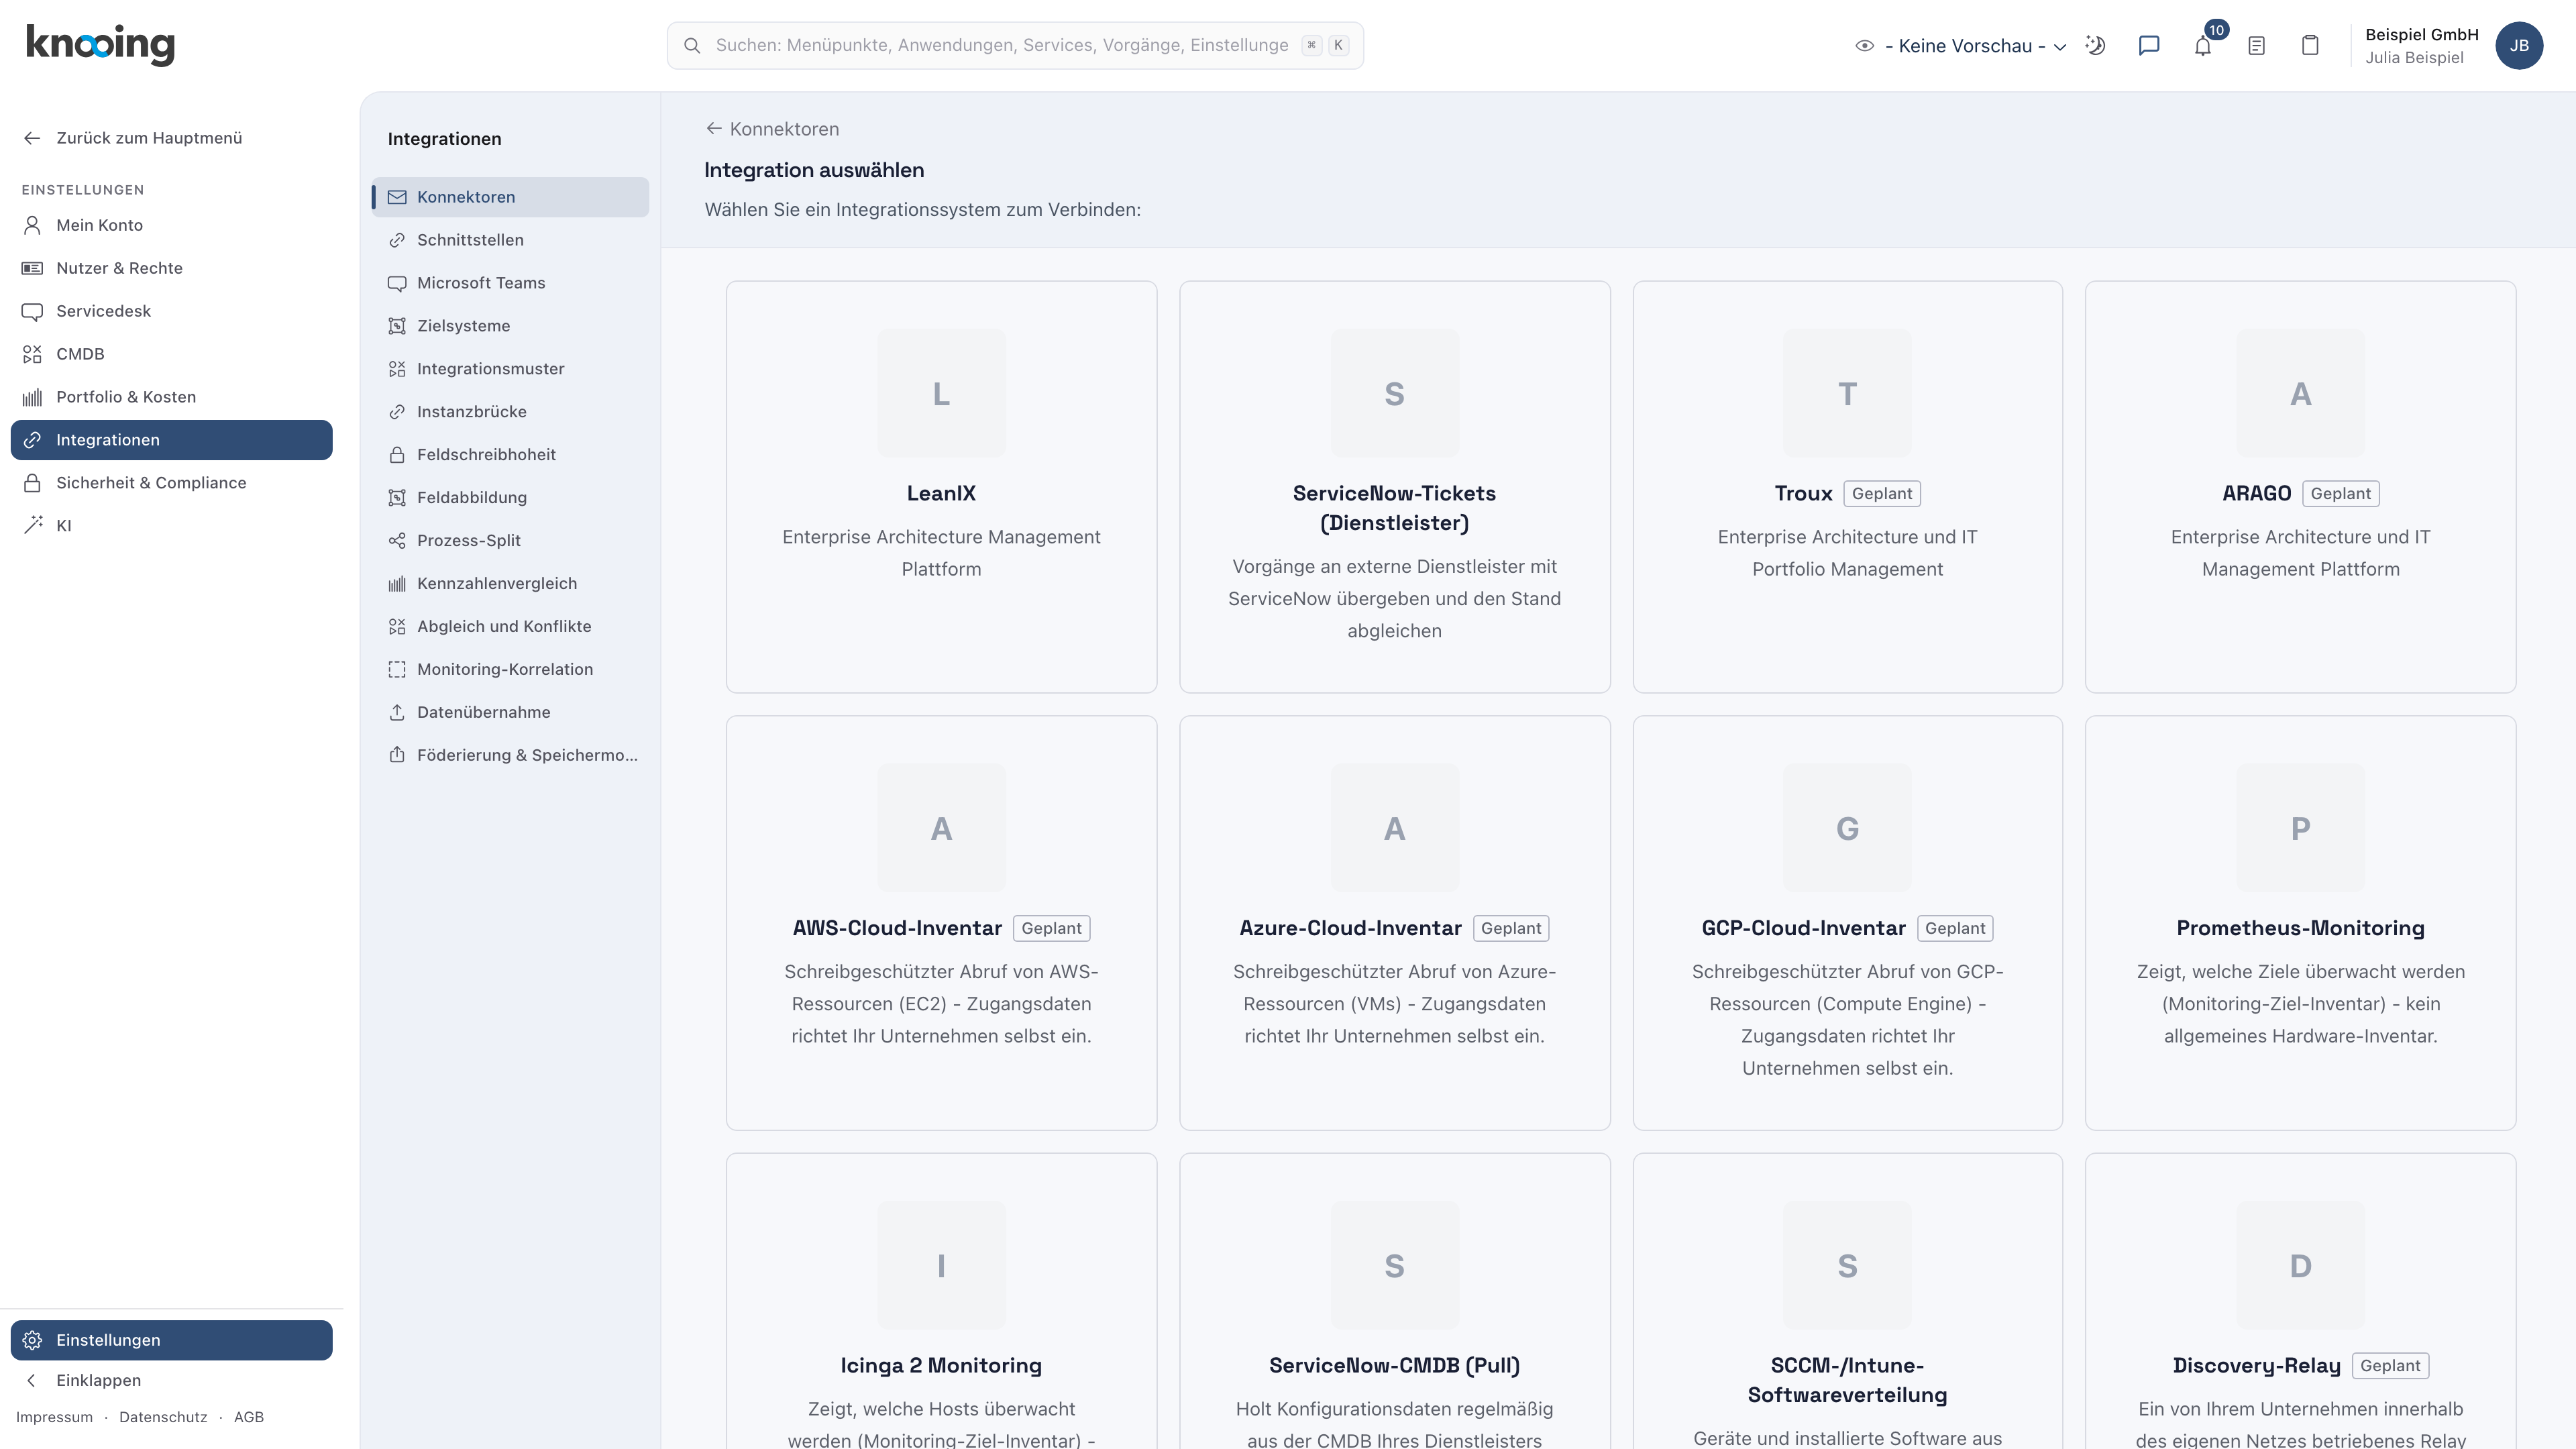Click the JB user avatar
This screenshot has width=2576, height=1449.
tap(2519, 46)
